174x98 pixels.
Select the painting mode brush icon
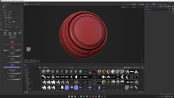pos(141,4)
